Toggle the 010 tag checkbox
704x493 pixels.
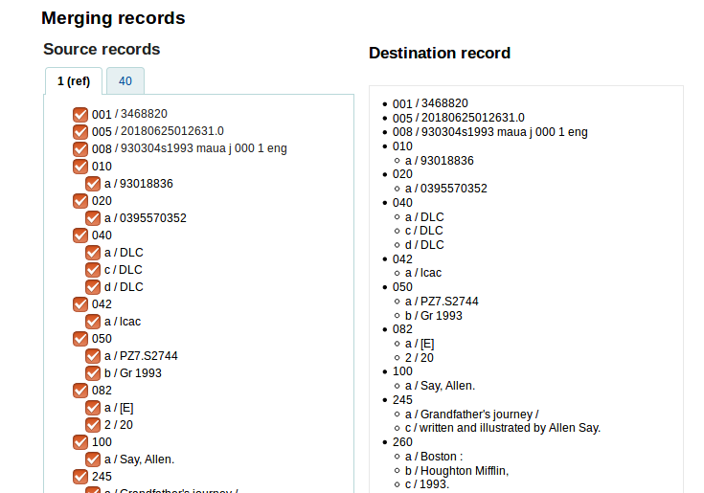[80, 166]
